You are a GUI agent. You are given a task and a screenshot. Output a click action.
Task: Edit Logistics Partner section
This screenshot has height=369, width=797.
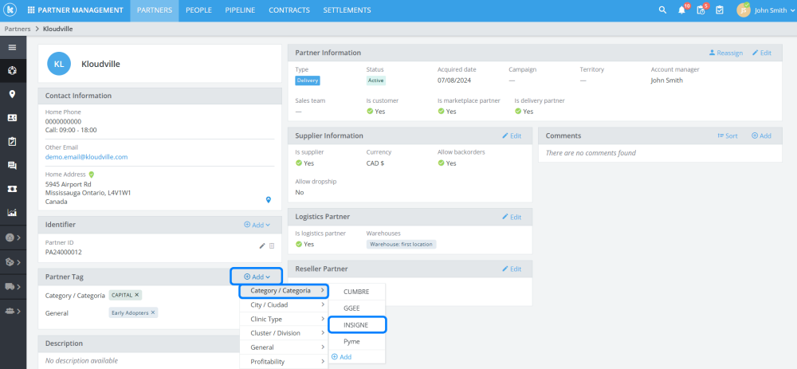point(512,217)
